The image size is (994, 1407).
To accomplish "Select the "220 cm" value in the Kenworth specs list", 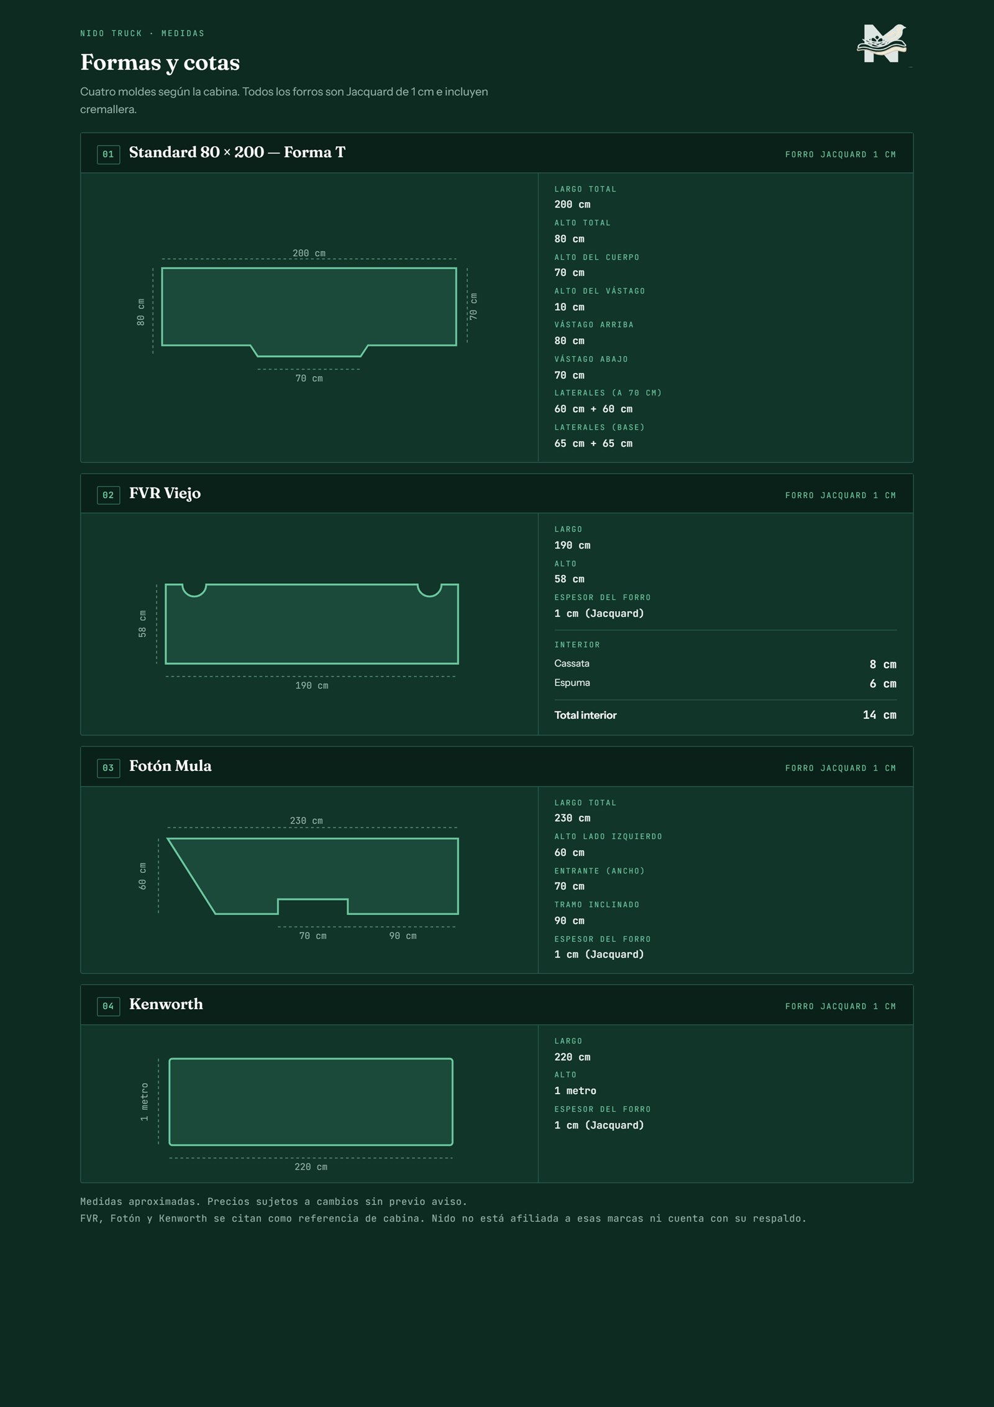I will (x=572, y=1057).
